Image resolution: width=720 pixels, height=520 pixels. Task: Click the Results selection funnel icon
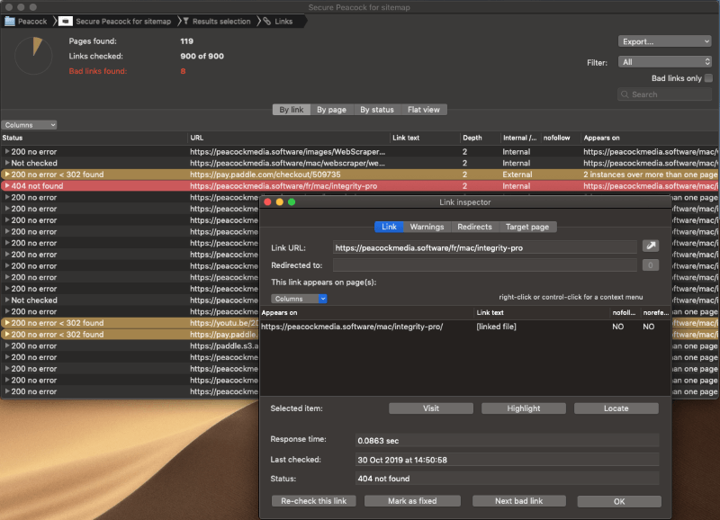pos(184,22)
